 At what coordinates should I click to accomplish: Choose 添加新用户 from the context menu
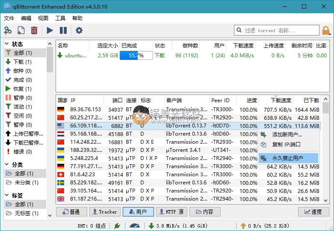click(x=288, y=134)
